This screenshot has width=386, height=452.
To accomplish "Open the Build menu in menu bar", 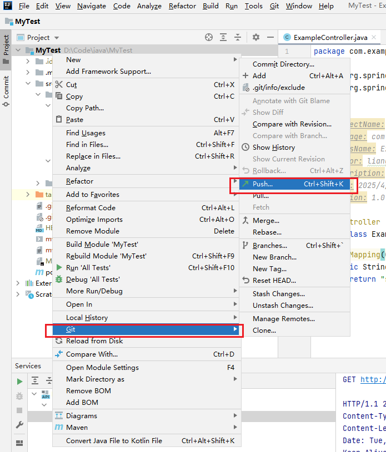I will tap(210, 6).
